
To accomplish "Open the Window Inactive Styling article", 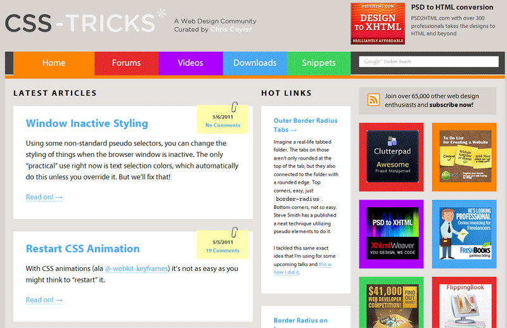I will pos(87,123).
